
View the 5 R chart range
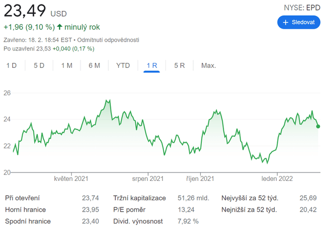coord(179,65)
